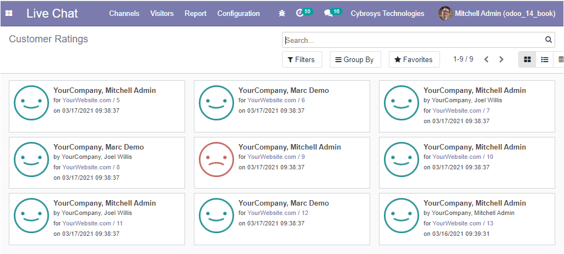
Task: Open the apps grid home menu icon
Action: click(9, 13)
